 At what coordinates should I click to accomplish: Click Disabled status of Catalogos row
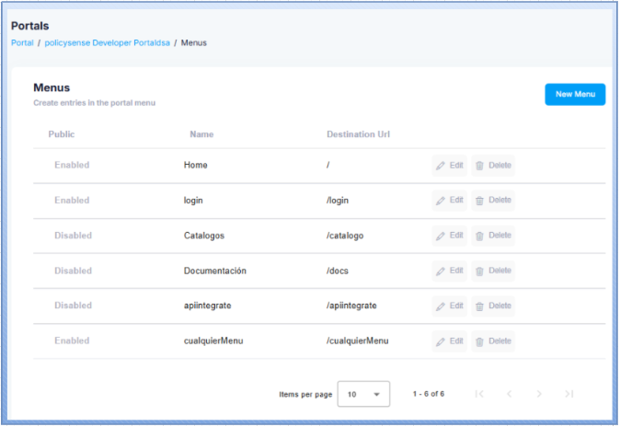click(73, 236)
